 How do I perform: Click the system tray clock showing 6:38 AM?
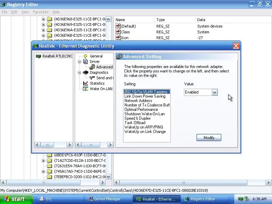click(259, 199)
